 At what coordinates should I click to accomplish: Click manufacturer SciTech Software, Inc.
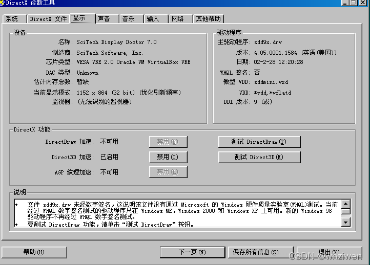[x=110, y=53]
